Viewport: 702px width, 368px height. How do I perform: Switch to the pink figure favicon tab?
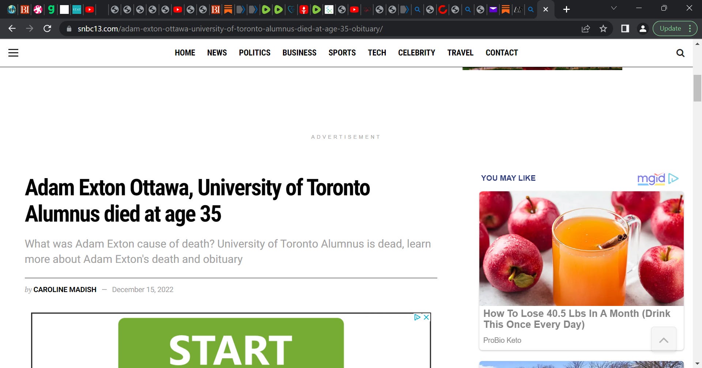tap(38, 9)
